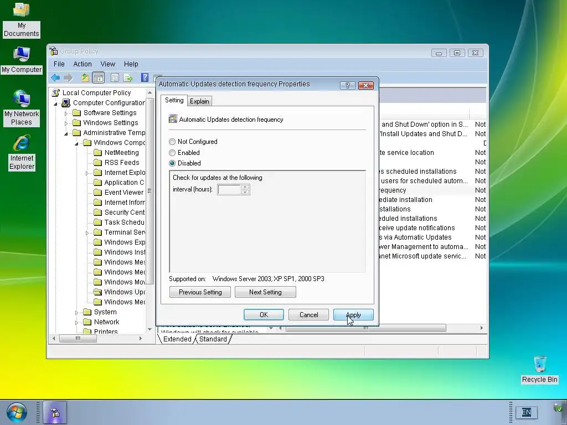
Task: Expand the Windows Settings tree node
Action: coord(66,123)
